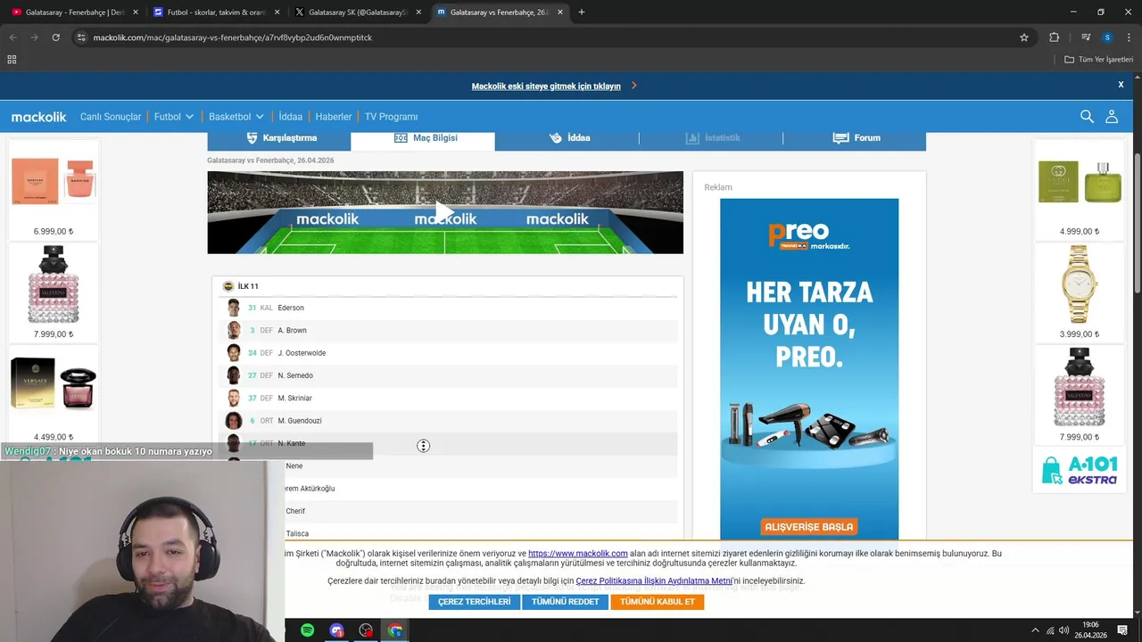Image resolution: width=1142 pixels, height=642 pixels.
Task: Open OBS Studio from the taskbar
Action: tap(366, 630)
